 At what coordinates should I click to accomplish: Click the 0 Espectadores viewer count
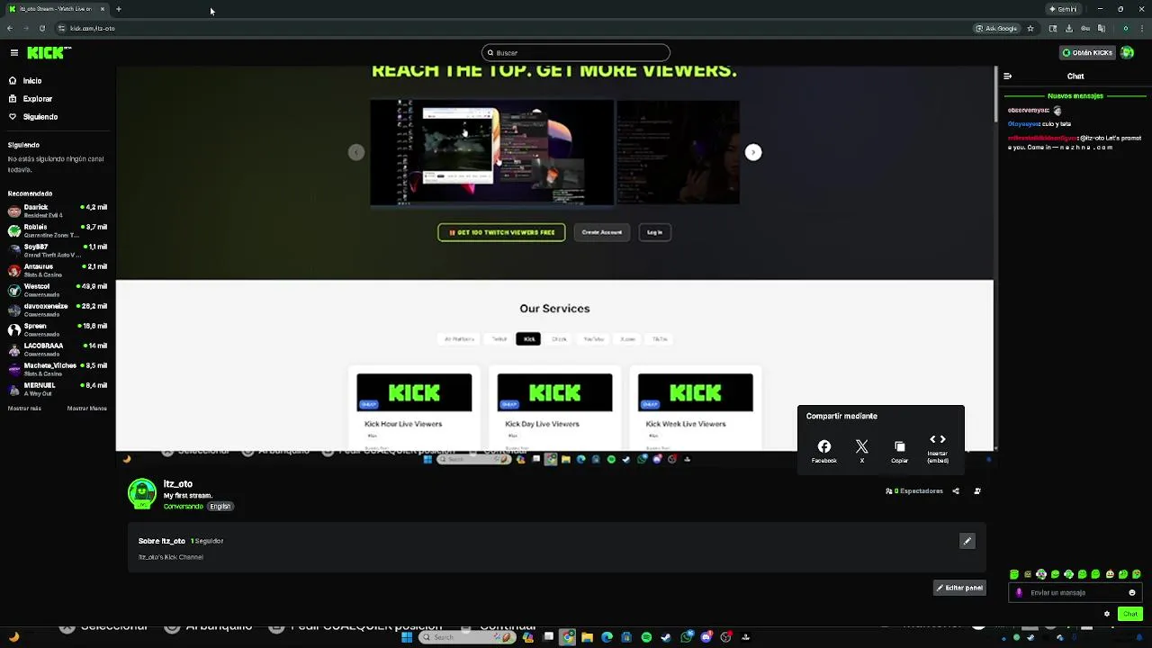[914, 491]
